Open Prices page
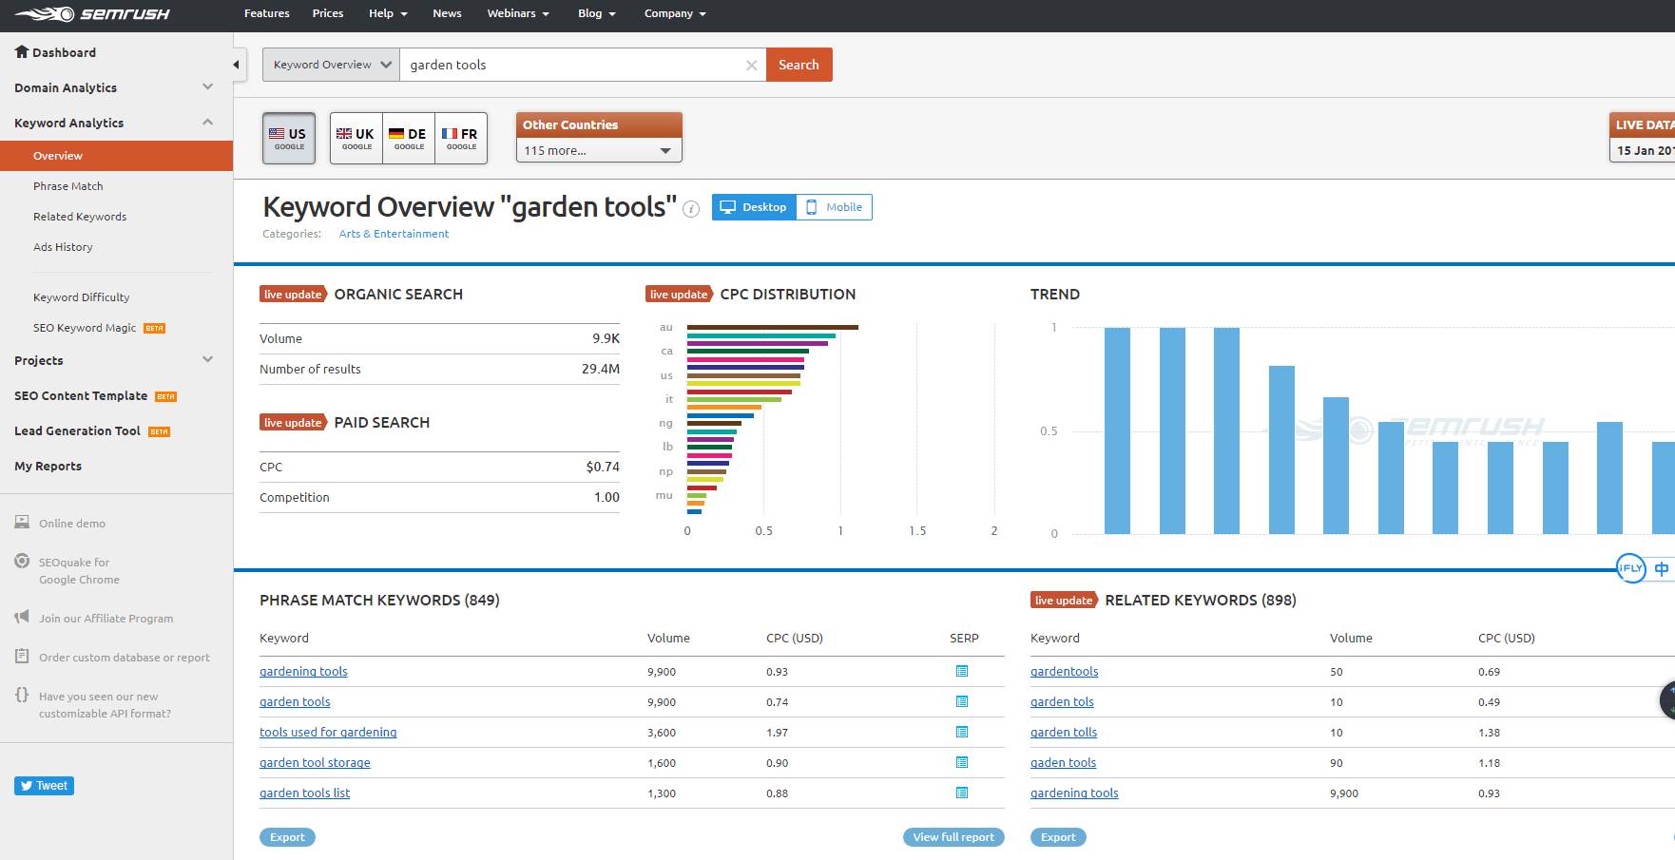The image size is (1675, 860). coord(328,13)
